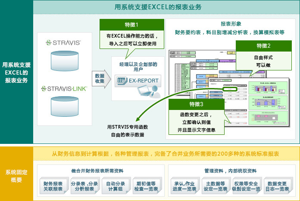Select the database cylinder under STRAVIS-LINK logo
This screenshot has height=201, width=300.
click(x=65, y=107)
